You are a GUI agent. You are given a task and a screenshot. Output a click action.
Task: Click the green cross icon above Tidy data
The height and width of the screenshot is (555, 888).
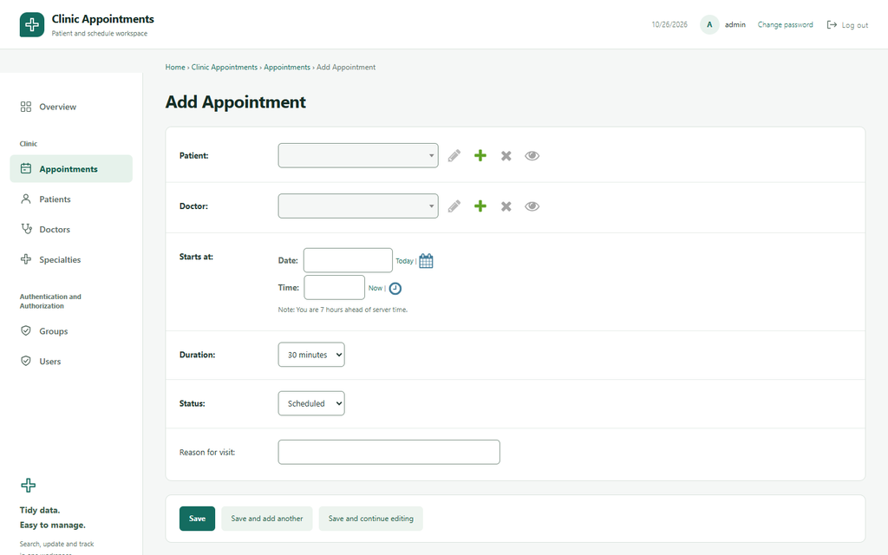point(29,486)
